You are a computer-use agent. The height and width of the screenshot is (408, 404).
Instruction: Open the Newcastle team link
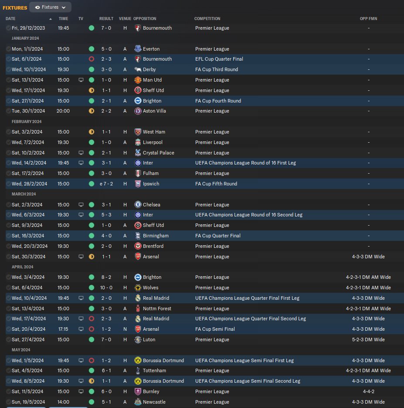154,402
